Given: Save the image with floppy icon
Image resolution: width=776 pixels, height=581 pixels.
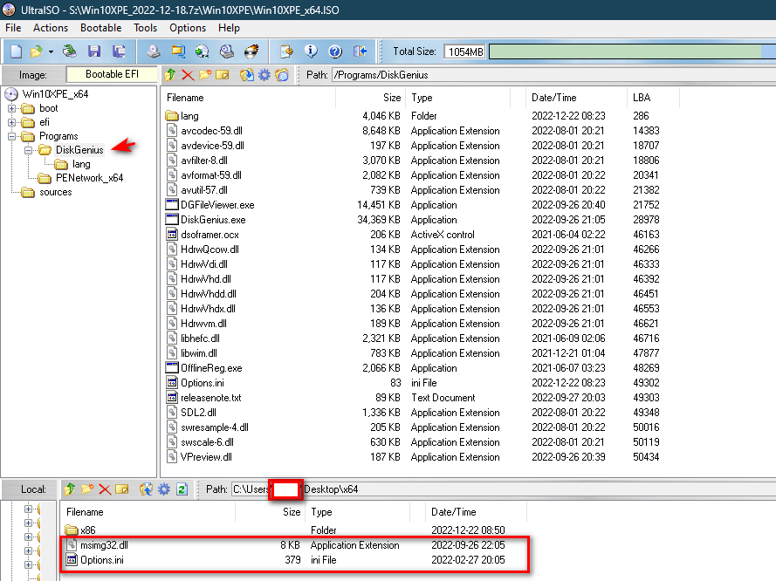Looking at the screenshot, I should [x=94, y=51].
